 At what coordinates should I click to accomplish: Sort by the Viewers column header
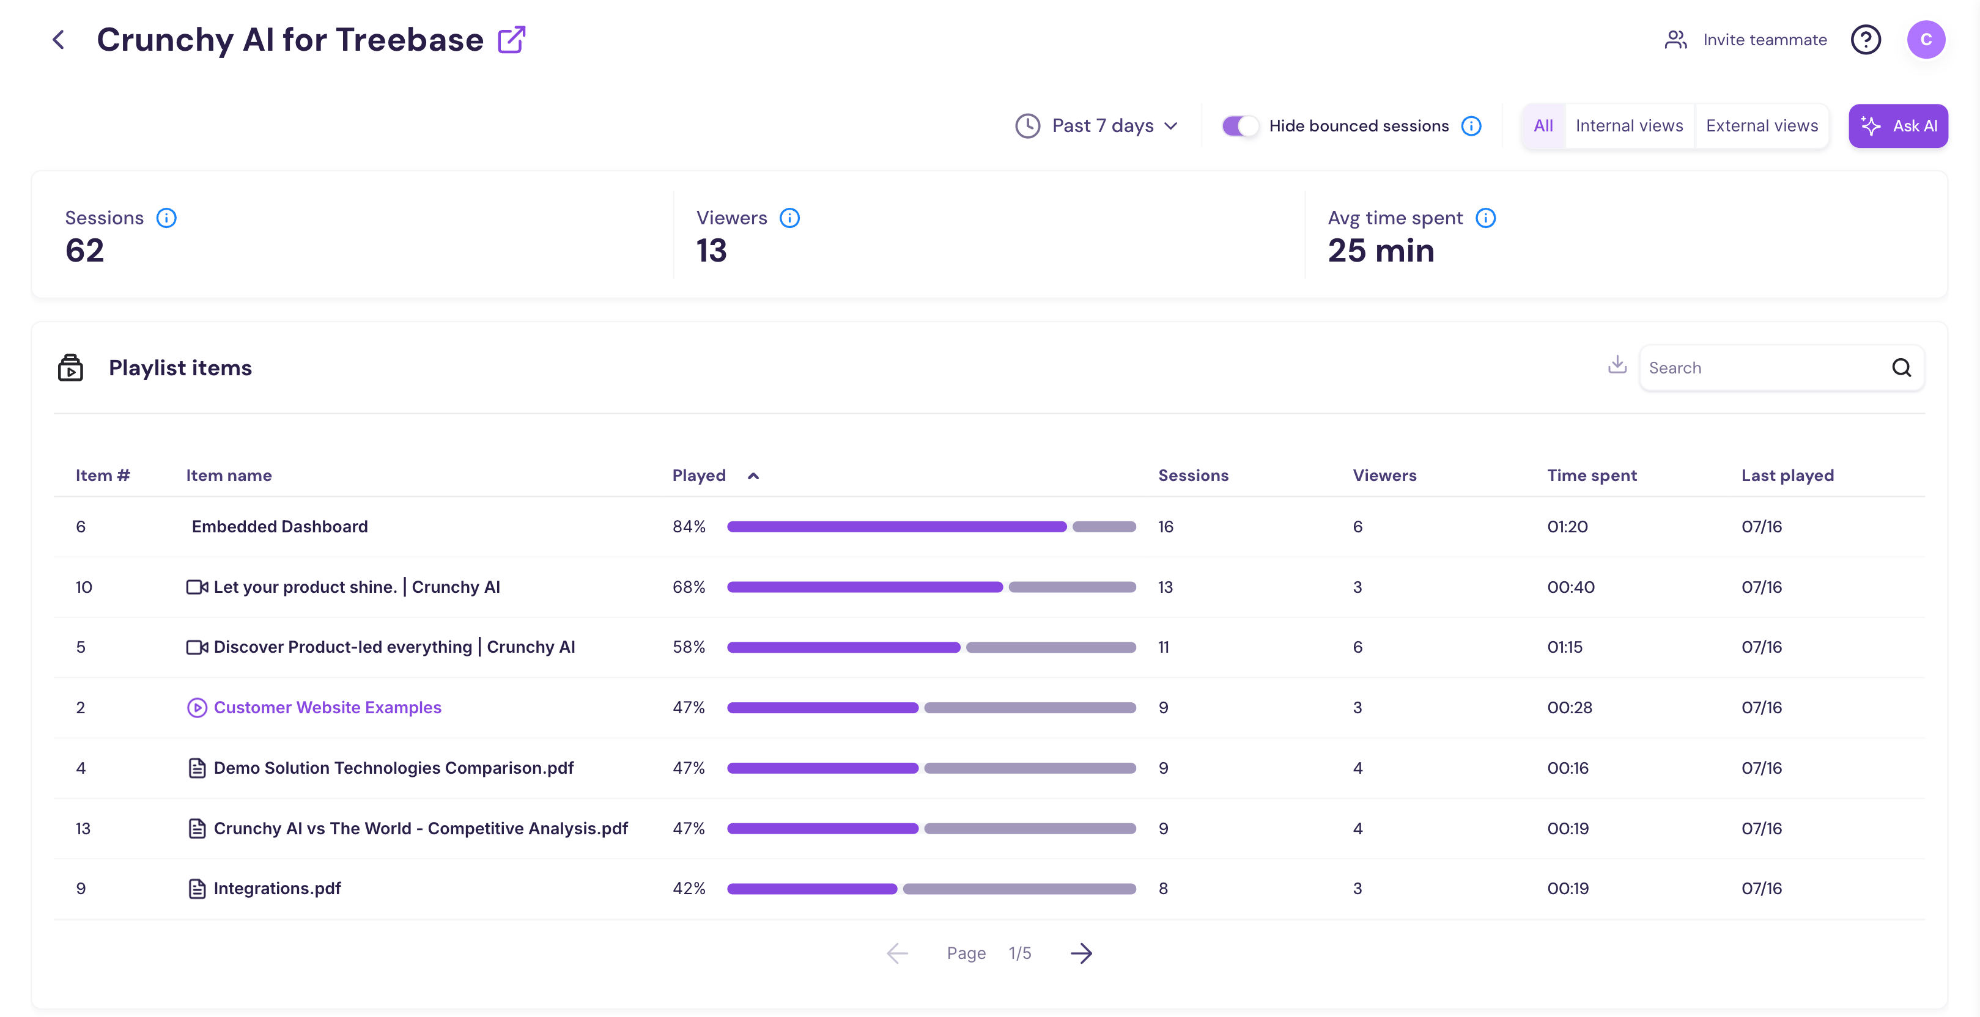[x=1384, y=476]
